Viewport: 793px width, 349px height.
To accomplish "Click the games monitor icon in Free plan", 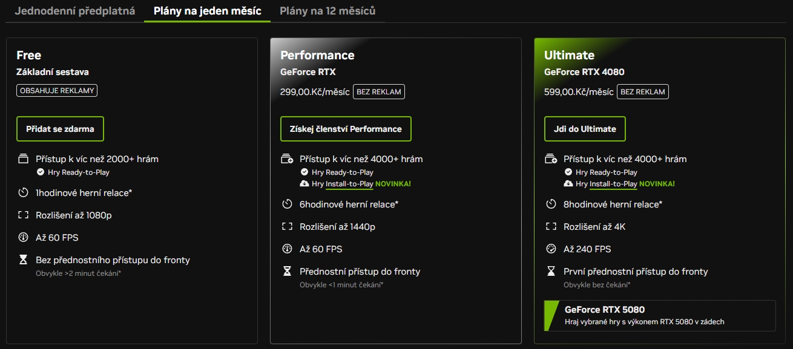I will coord(23,158).
